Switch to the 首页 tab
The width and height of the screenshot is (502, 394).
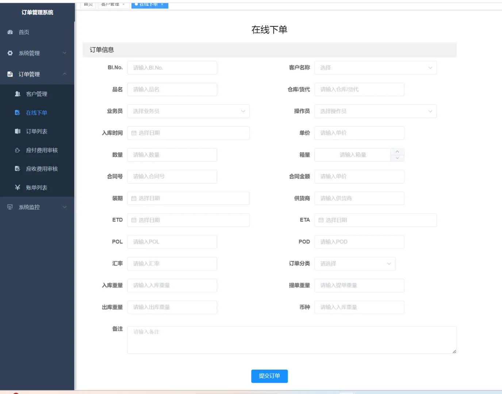88,4
